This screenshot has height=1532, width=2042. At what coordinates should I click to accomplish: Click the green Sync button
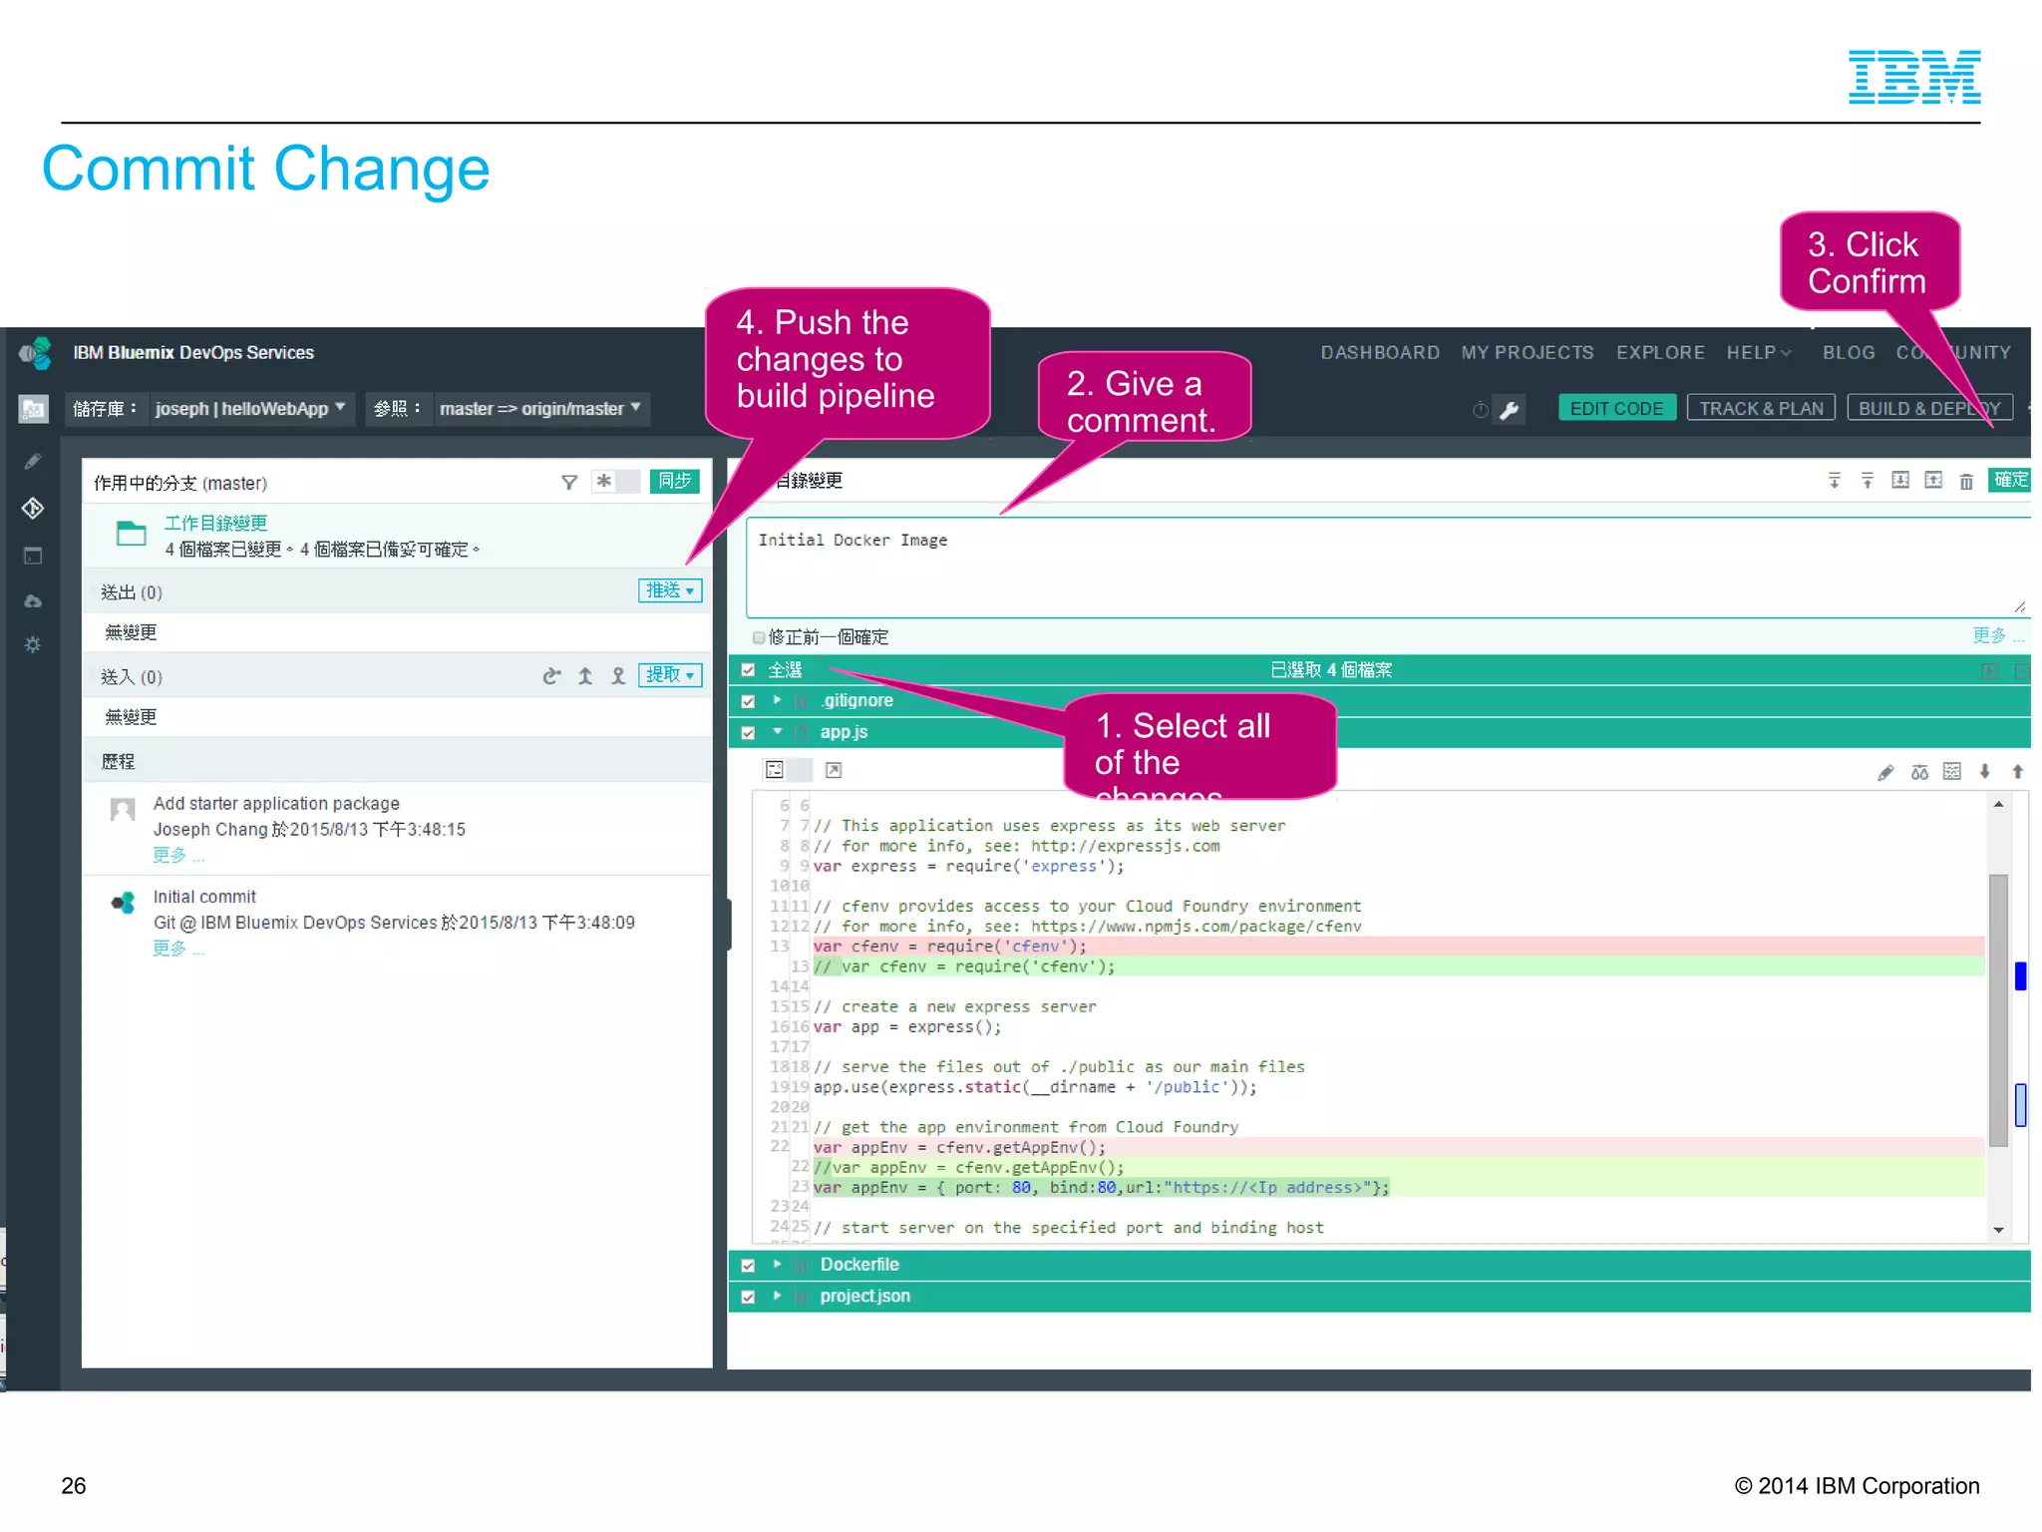click(674, 482)
